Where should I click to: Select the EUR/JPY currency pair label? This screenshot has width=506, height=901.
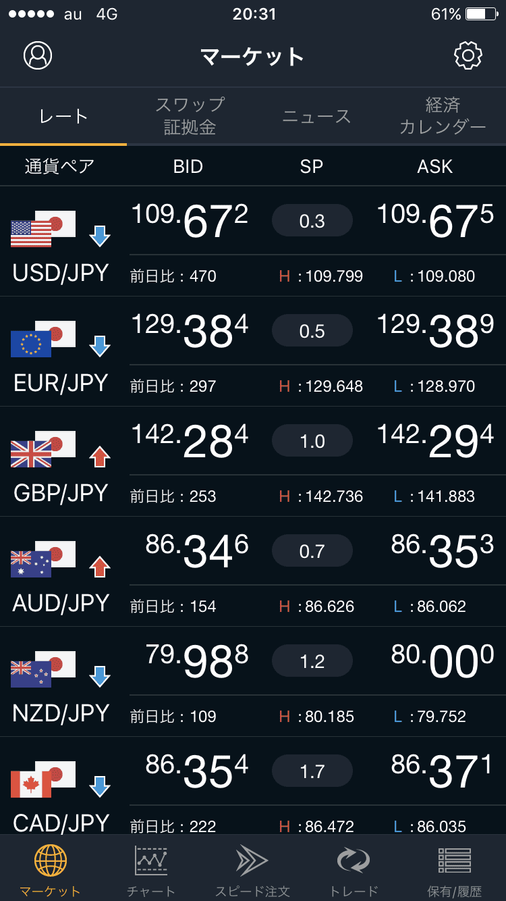click(61, 383)
